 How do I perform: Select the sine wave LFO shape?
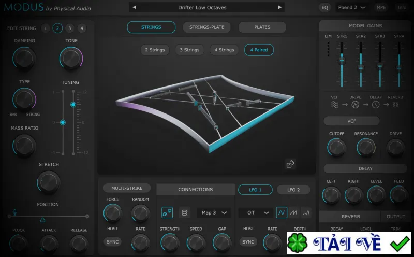pyautogui.click(x=282, y=212)
